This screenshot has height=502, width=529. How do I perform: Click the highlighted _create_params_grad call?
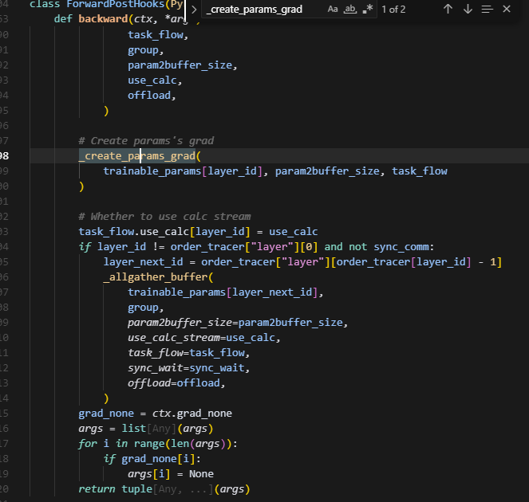coord(140,156)
